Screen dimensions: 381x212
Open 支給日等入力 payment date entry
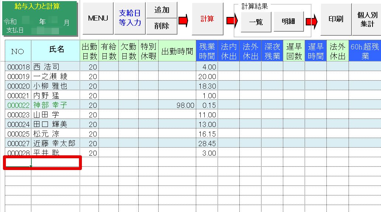130,18
